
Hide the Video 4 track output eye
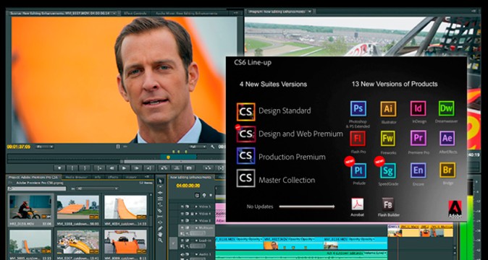point(182,214)
